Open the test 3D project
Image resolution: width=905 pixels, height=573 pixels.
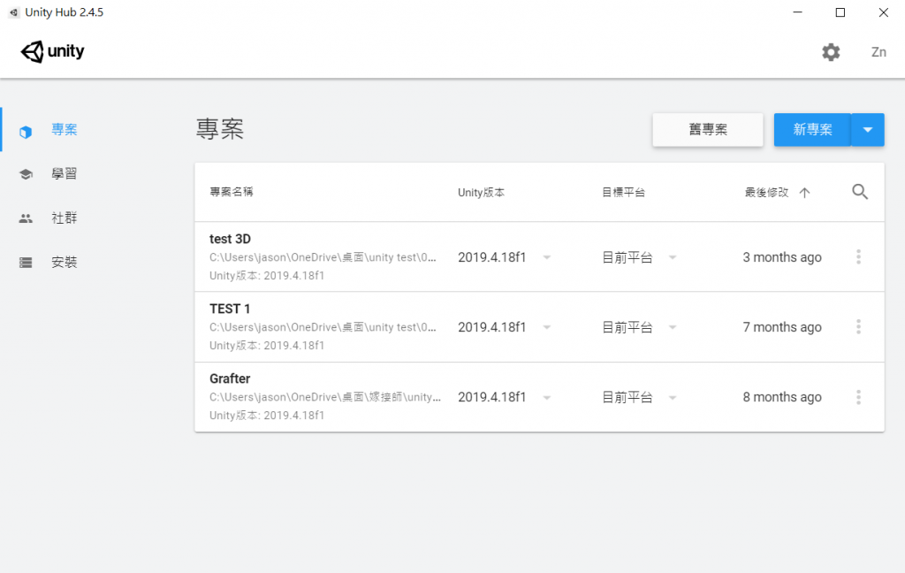point(230,239)
